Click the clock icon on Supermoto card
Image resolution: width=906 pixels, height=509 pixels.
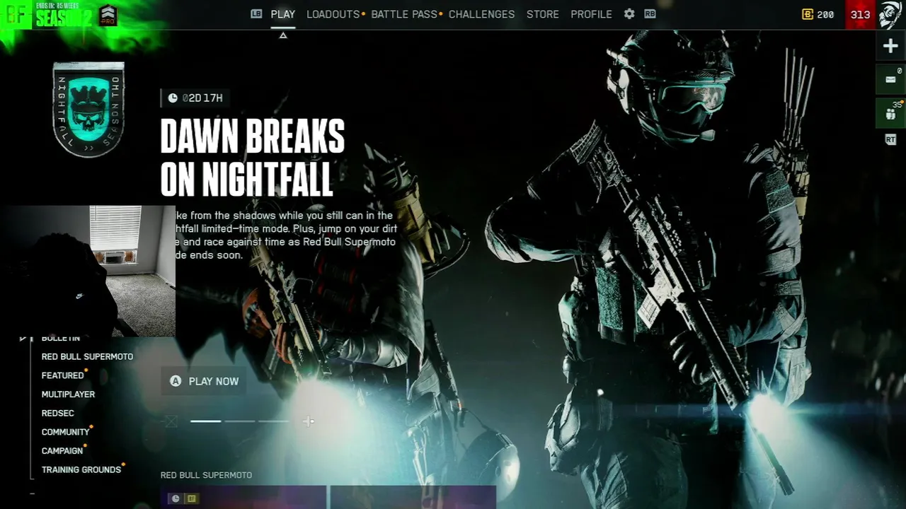point(176,498)
